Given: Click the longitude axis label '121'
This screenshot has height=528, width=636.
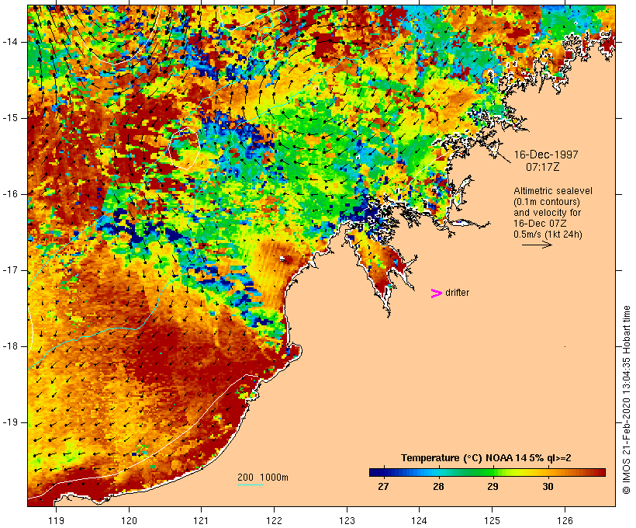Looking at the screenshot, I should tap(201, 521).
